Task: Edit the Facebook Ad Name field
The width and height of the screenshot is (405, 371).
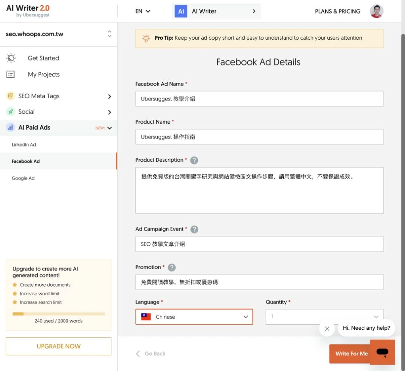Action: click(259, 99)
